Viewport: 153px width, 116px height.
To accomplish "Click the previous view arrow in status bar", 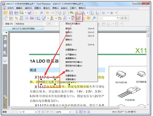I will (48, 112).
